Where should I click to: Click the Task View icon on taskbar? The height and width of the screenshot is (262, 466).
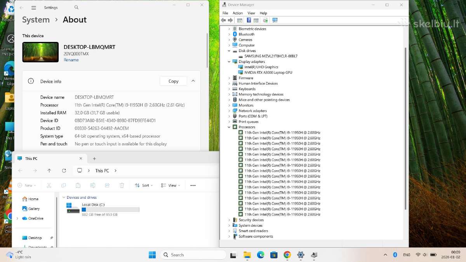click(x=233, y=255)
